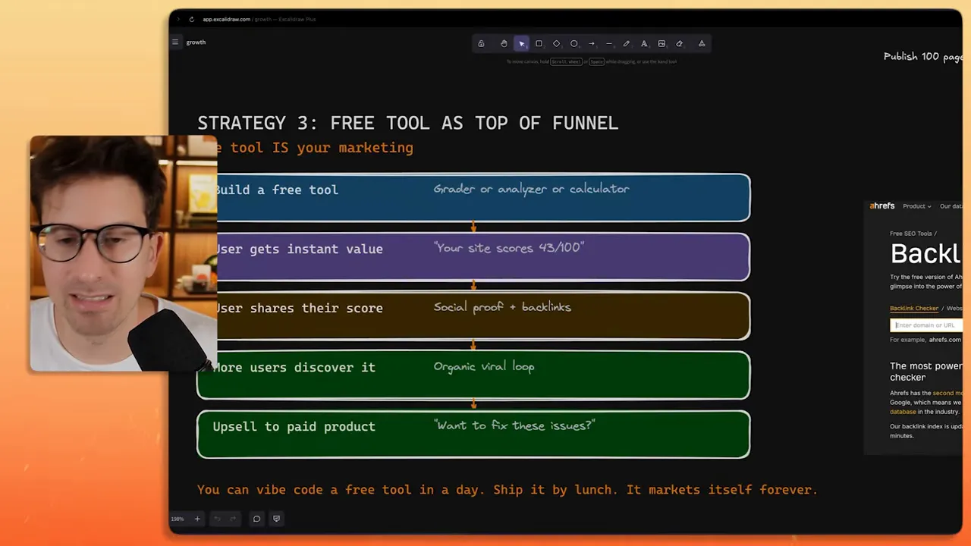Reset zoom via the 198% label
This screenshot has height=546, width=971.
pos(178,519)
